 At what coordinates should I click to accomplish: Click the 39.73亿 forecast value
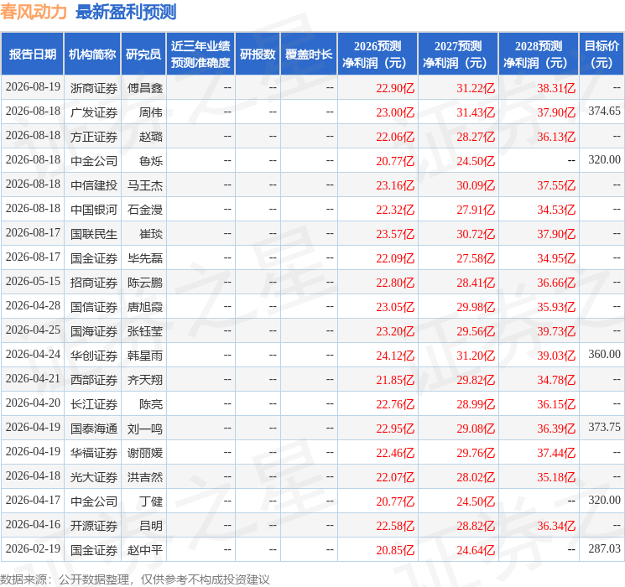pyautogui.click(x=556, y=331)
